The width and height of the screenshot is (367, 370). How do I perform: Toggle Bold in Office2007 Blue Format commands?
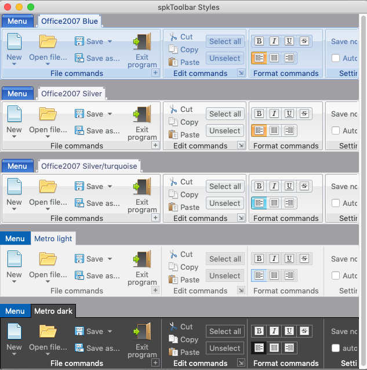pyautogui.click(x=259, y=41)
